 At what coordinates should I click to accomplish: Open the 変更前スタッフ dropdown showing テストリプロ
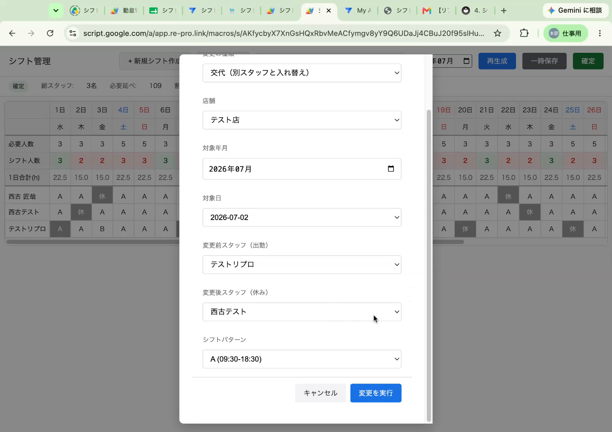coord(302,265)
